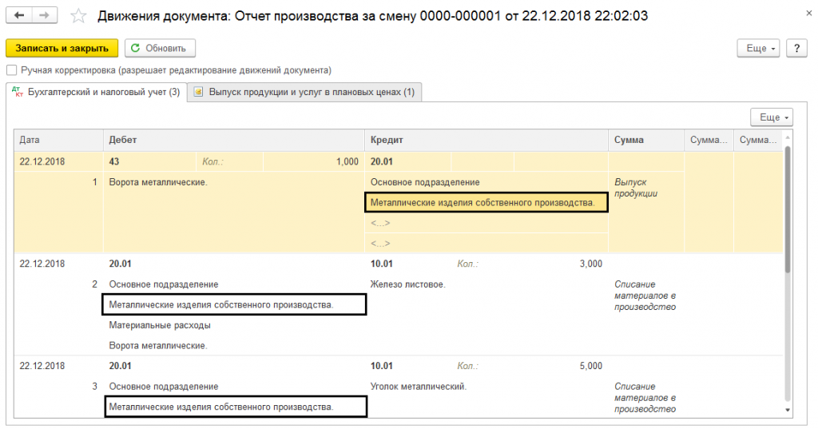
Task: Click the scrollbar down arrow
Action: [789, 409]
